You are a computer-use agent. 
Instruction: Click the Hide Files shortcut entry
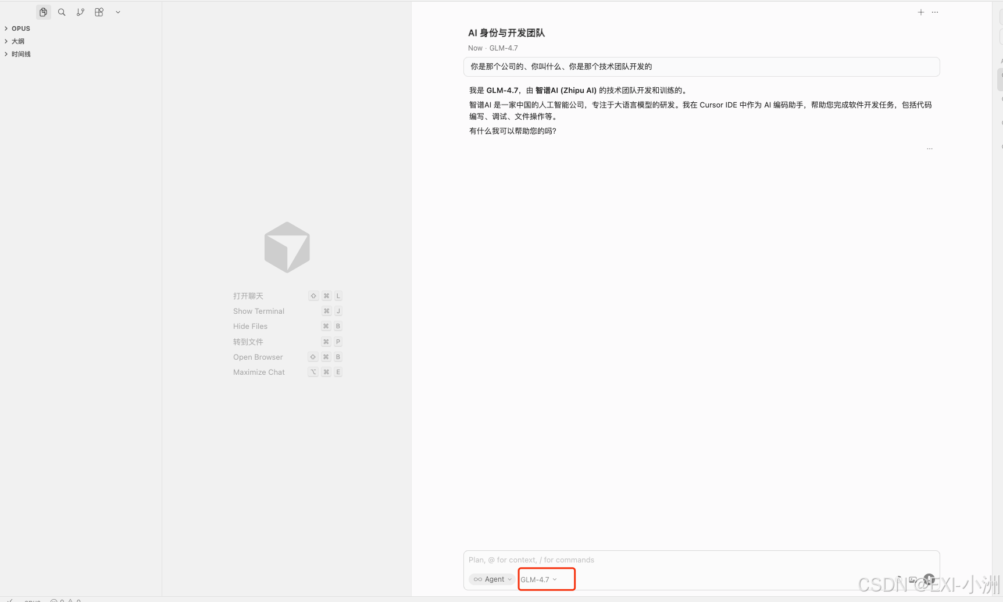click(287, 327)
